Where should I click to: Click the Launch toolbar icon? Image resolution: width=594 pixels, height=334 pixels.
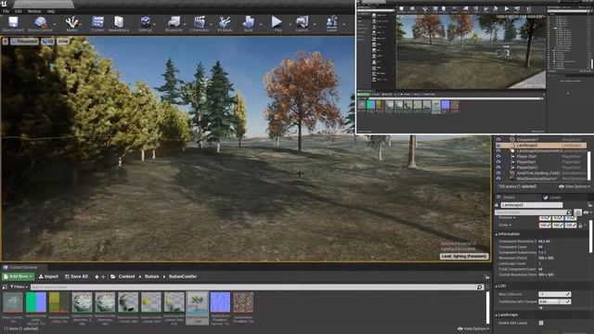click(302, 22)
